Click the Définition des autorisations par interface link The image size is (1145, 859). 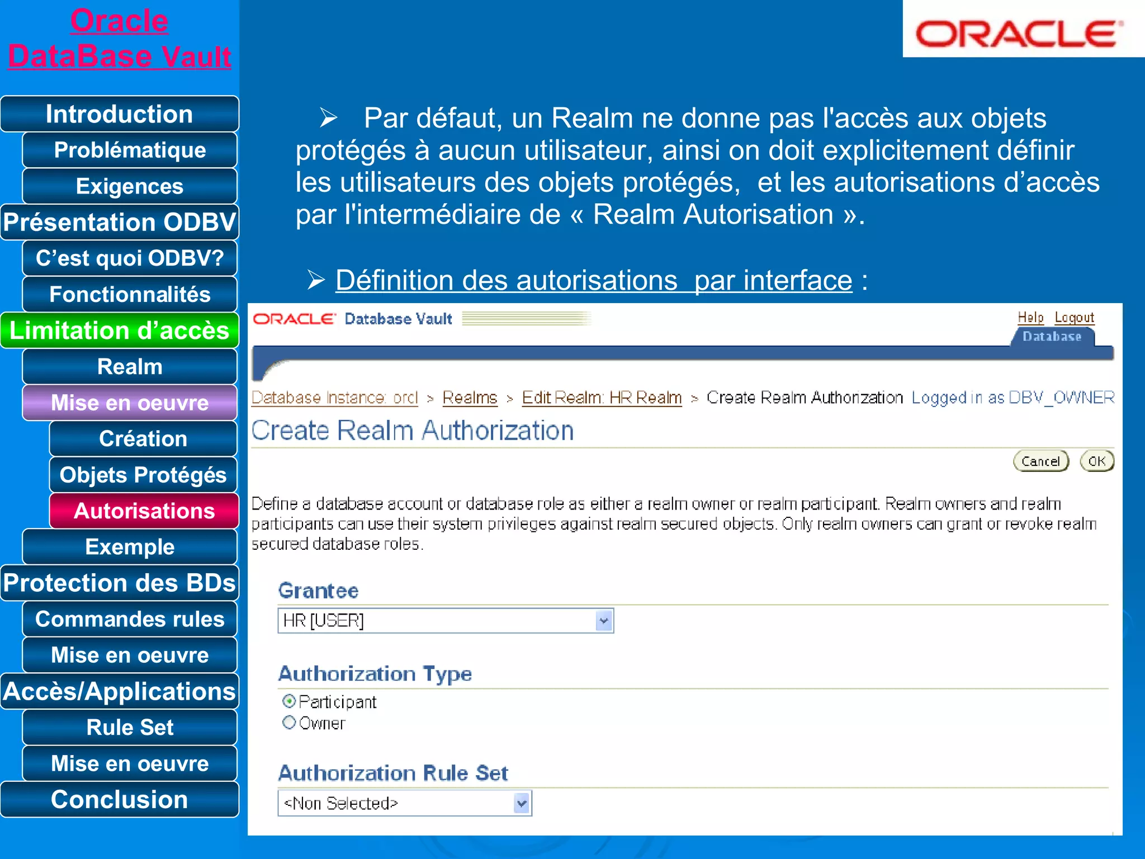coord(594,280)
